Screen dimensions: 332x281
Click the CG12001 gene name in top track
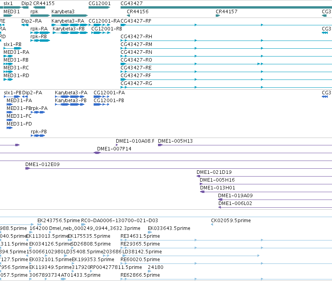point(99,4)
